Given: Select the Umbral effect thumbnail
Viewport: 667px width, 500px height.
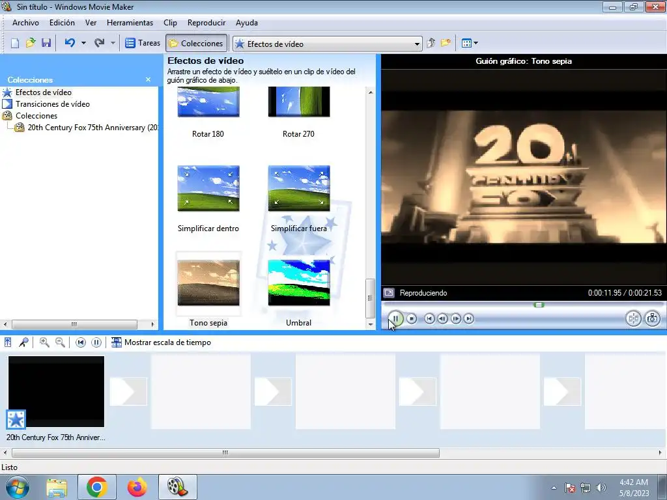Looking at the screenshot, I should pos(298,283).
